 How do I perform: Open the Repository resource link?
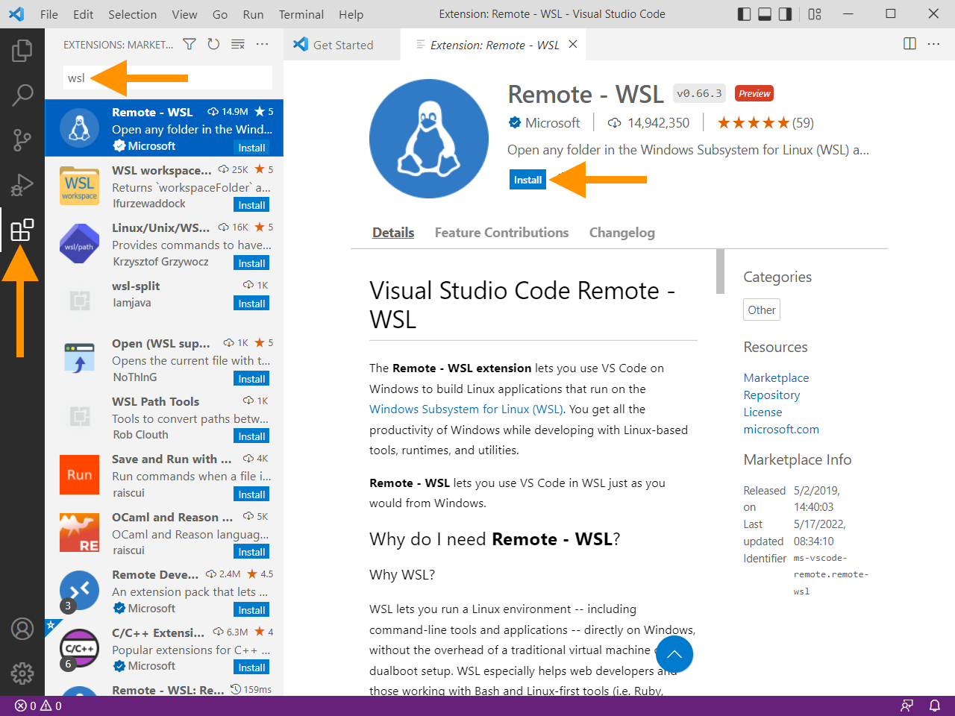771,395
